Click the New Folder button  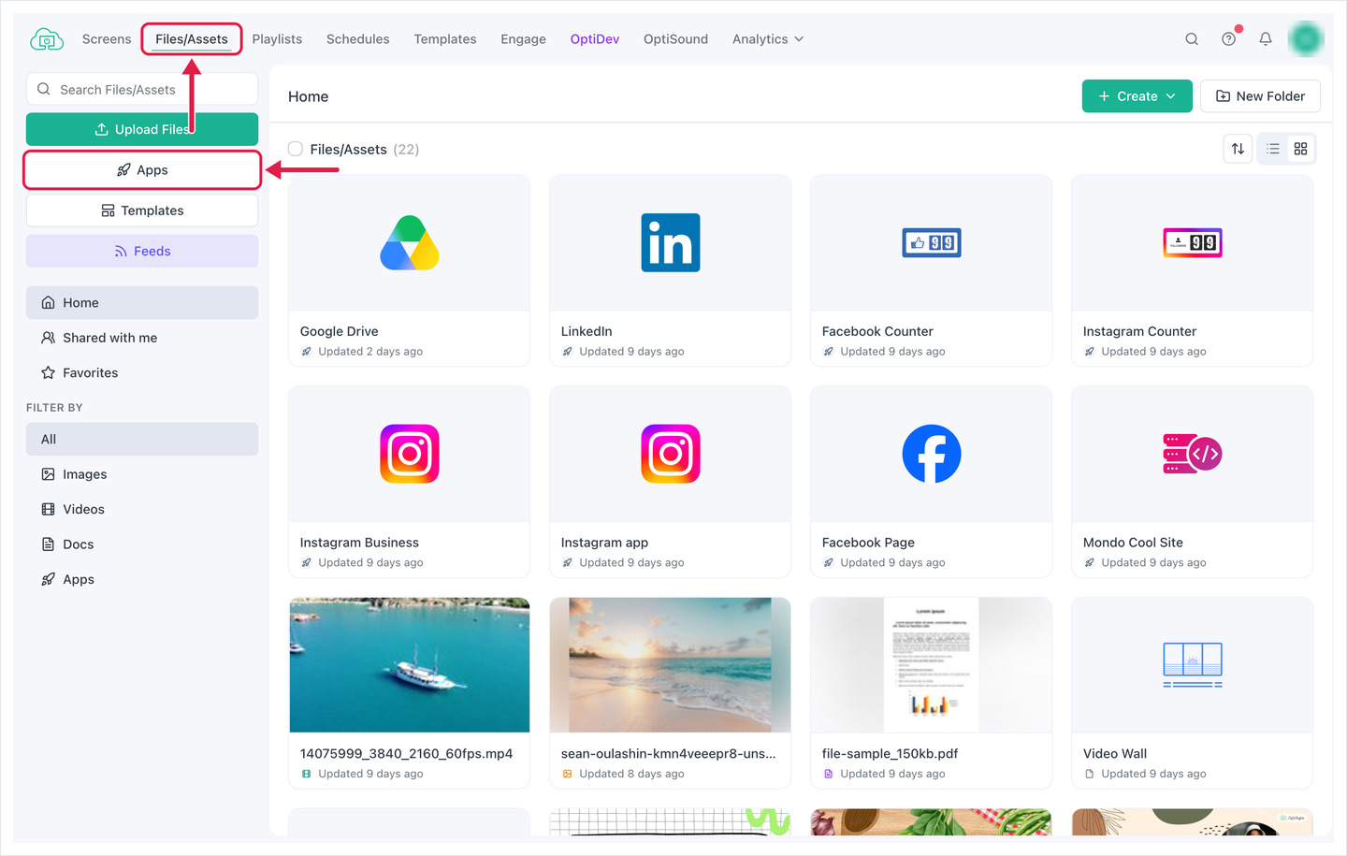pyautogui.click(x=1260, y=96)
